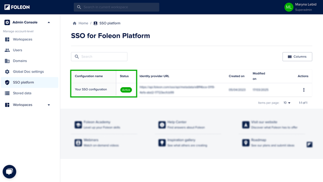Click the table search magnifier icon
The width and height of the screenshot is (323, 182).
pyautogui.click(x=77, y=56)
